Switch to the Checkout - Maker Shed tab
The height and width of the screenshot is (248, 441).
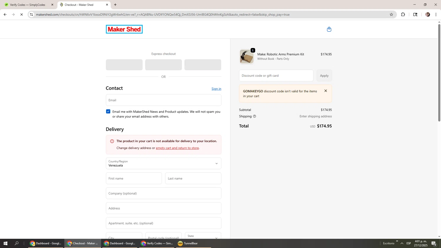pos(83,5)
